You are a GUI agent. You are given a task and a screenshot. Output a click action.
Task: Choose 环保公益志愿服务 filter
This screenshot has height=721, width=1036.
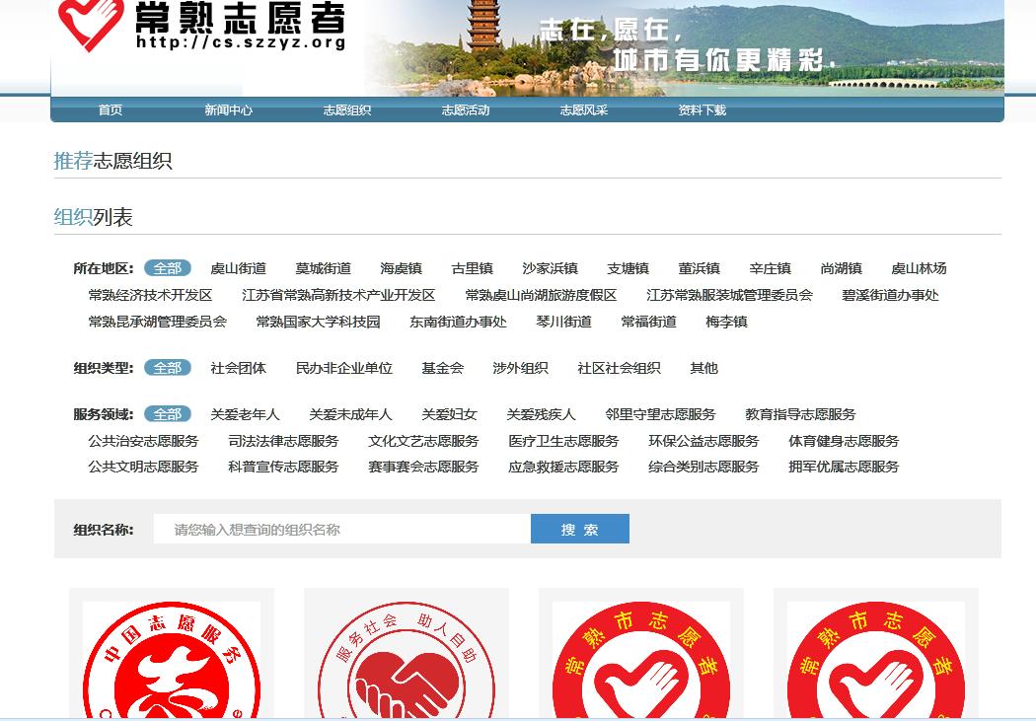coord(703,440)
